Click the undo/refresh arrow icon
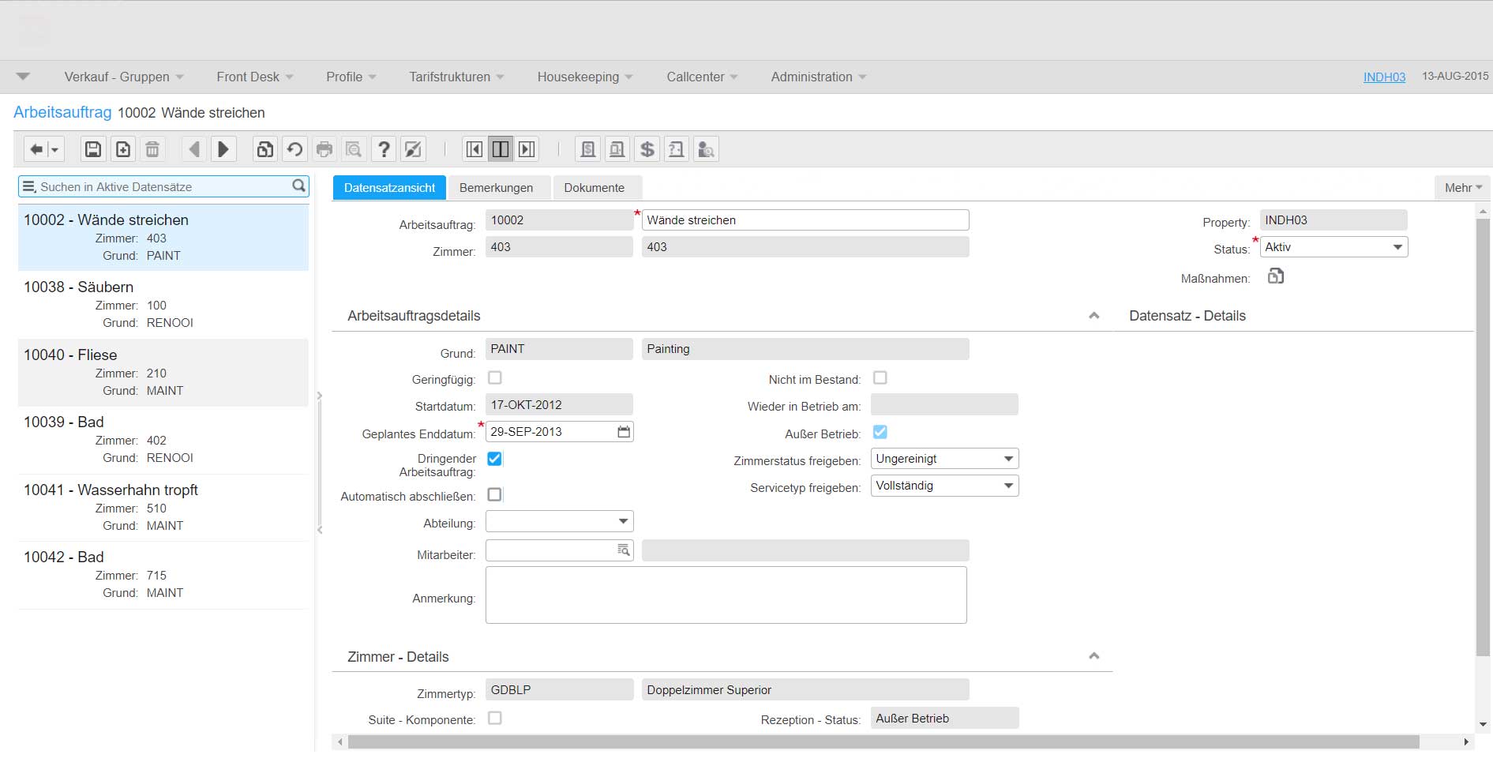 click(294, 149)
